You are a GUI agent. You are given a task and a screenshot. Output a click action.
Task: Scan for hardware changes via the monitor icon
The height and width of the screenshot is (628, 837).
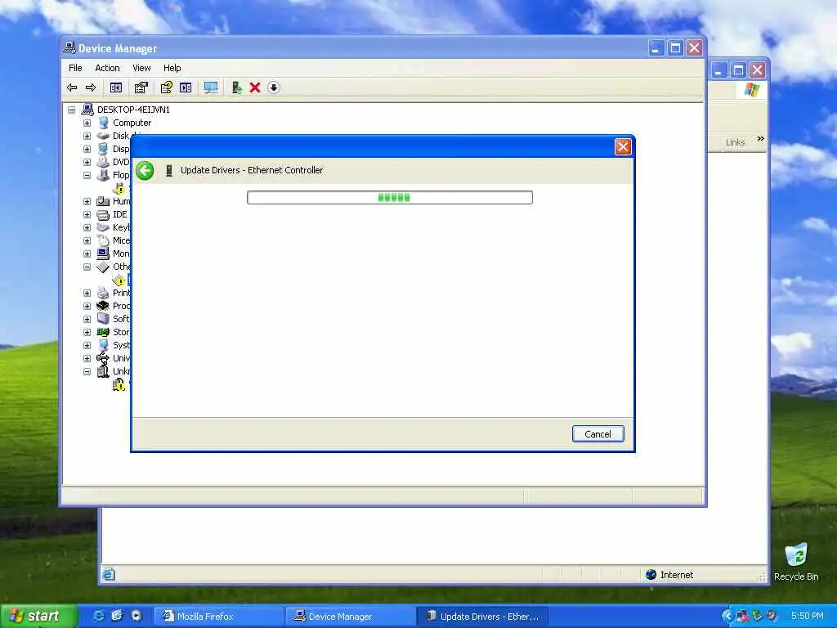[x=211, y=87]
